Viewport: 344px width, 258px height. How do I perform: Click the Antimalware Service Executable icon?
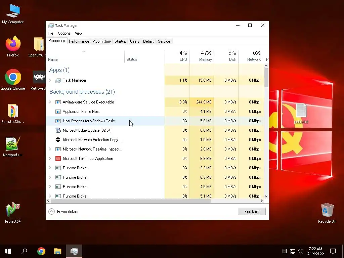58,102
